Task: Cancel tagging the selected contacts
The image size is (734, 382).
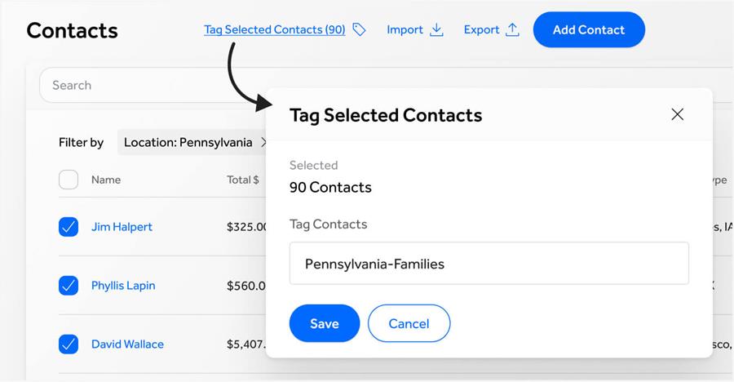Action: [x=409, y=323]
